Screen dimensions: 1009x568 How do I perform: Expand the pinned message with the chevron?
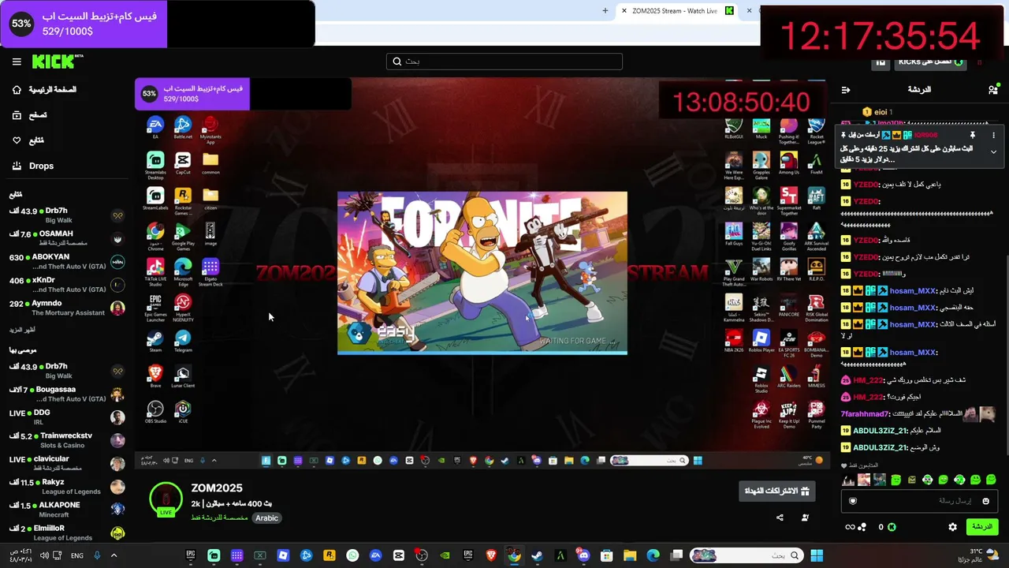993,151
